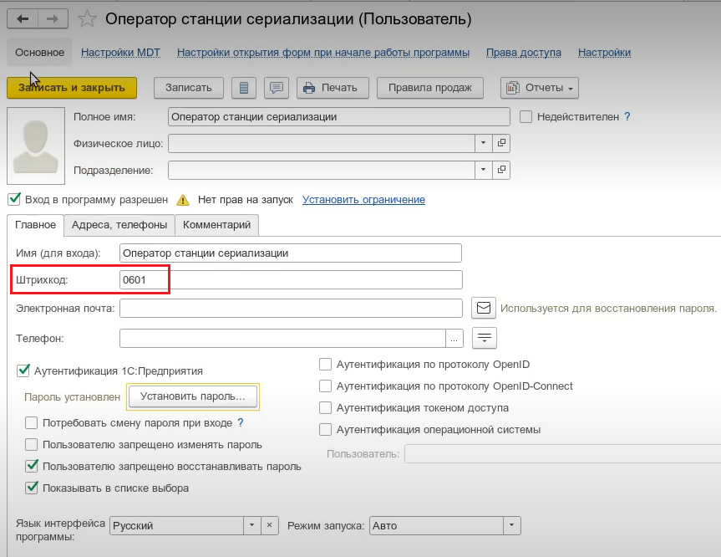Open the Физическое лицо record icon
The image size is (721, 557).
click(x=500, y=143)
